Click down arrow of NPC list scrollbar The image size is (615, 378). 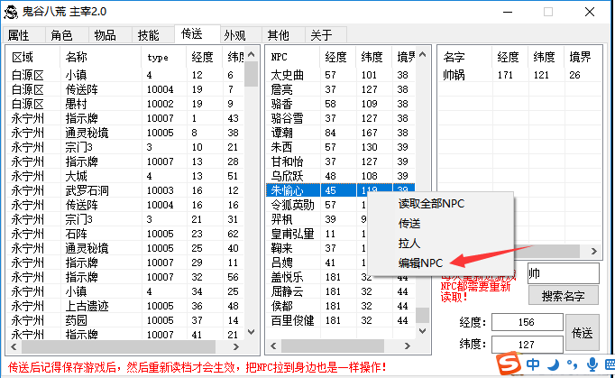422,331
